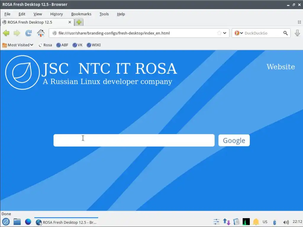Minimize the browser window
Screen dimensions: 303x227
click(x=288, y=5)
